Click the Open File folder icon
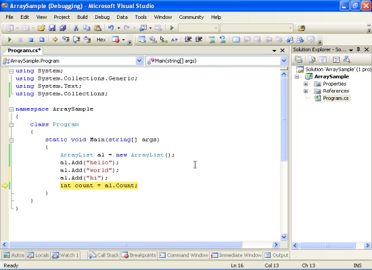 pyautogui.click(x=41, y=28)
